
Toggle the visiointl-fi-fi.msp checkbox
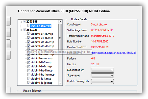point(29,62)
